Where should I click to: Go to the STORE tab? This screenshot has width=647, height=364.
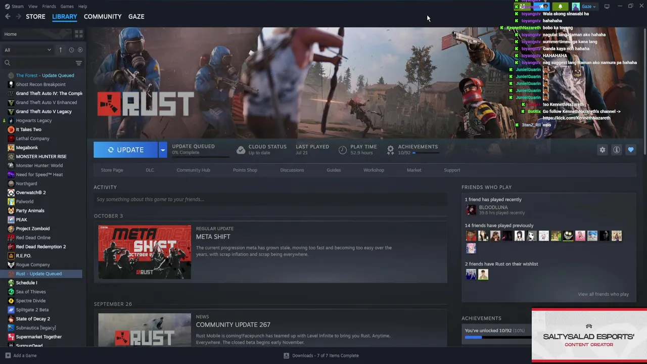pyautogui.click(x=35, y=17)
